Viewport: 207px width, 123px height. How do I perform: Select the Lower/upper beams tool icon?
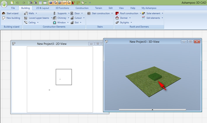coord(26,18)
